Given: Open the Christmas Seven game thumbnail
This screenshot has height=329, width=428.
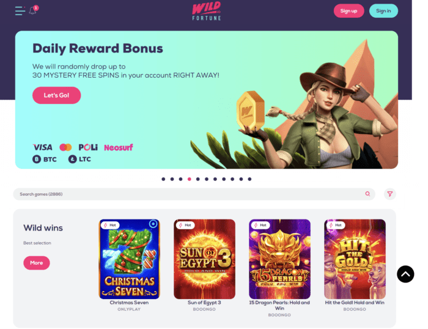Looking at the screenshot, I should pos(129,259).
